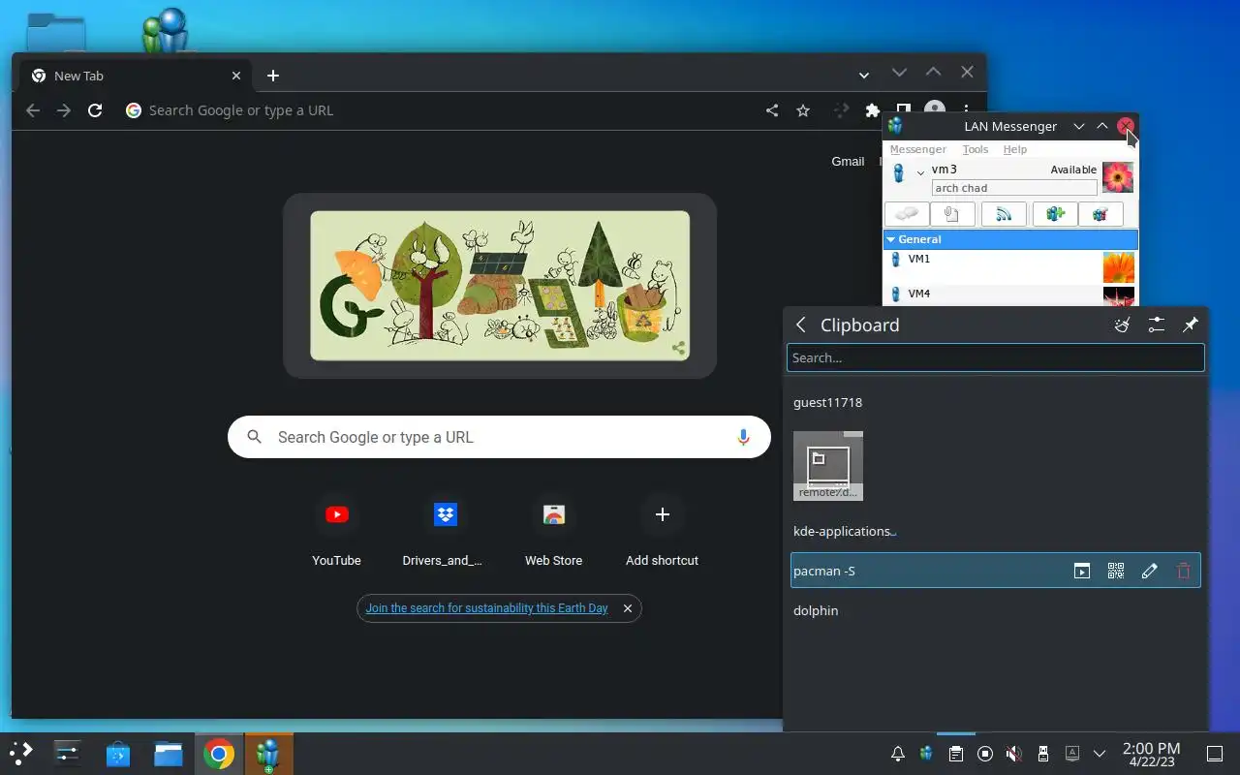Image resolution: width=1240 pixels, height=775 pixels.
Task: Start chat using LAN Messenger conversation icon
Action: pos(907,214)
